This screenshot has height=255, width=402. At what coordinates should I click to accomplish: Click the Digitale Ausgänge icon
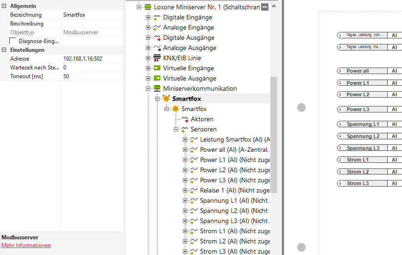pyautogui.click(x=157, y=38)
